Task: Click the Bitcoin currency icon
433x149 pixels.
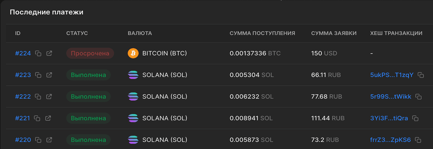Action: coord(133,54)
